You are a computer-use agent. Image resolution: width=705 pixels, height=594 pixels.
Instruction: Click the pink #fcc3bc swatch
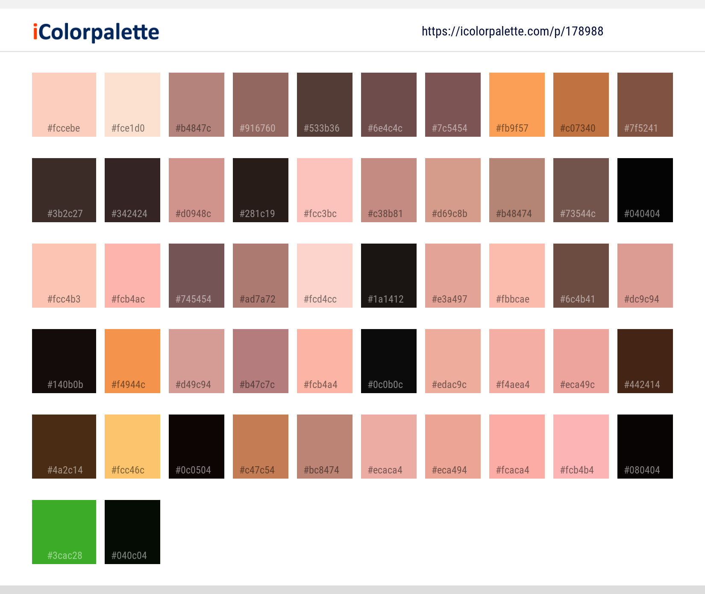(325, 190)
